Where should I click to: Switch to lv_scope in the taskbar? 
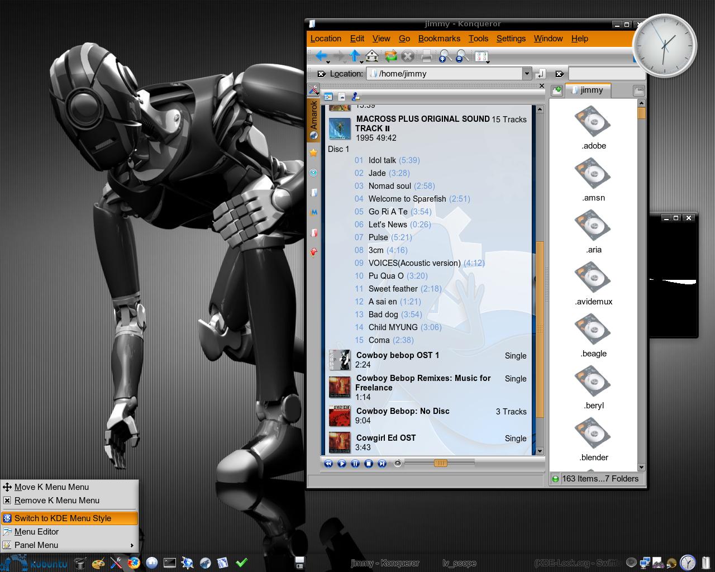pyautogui.click(x=459, y=563)
